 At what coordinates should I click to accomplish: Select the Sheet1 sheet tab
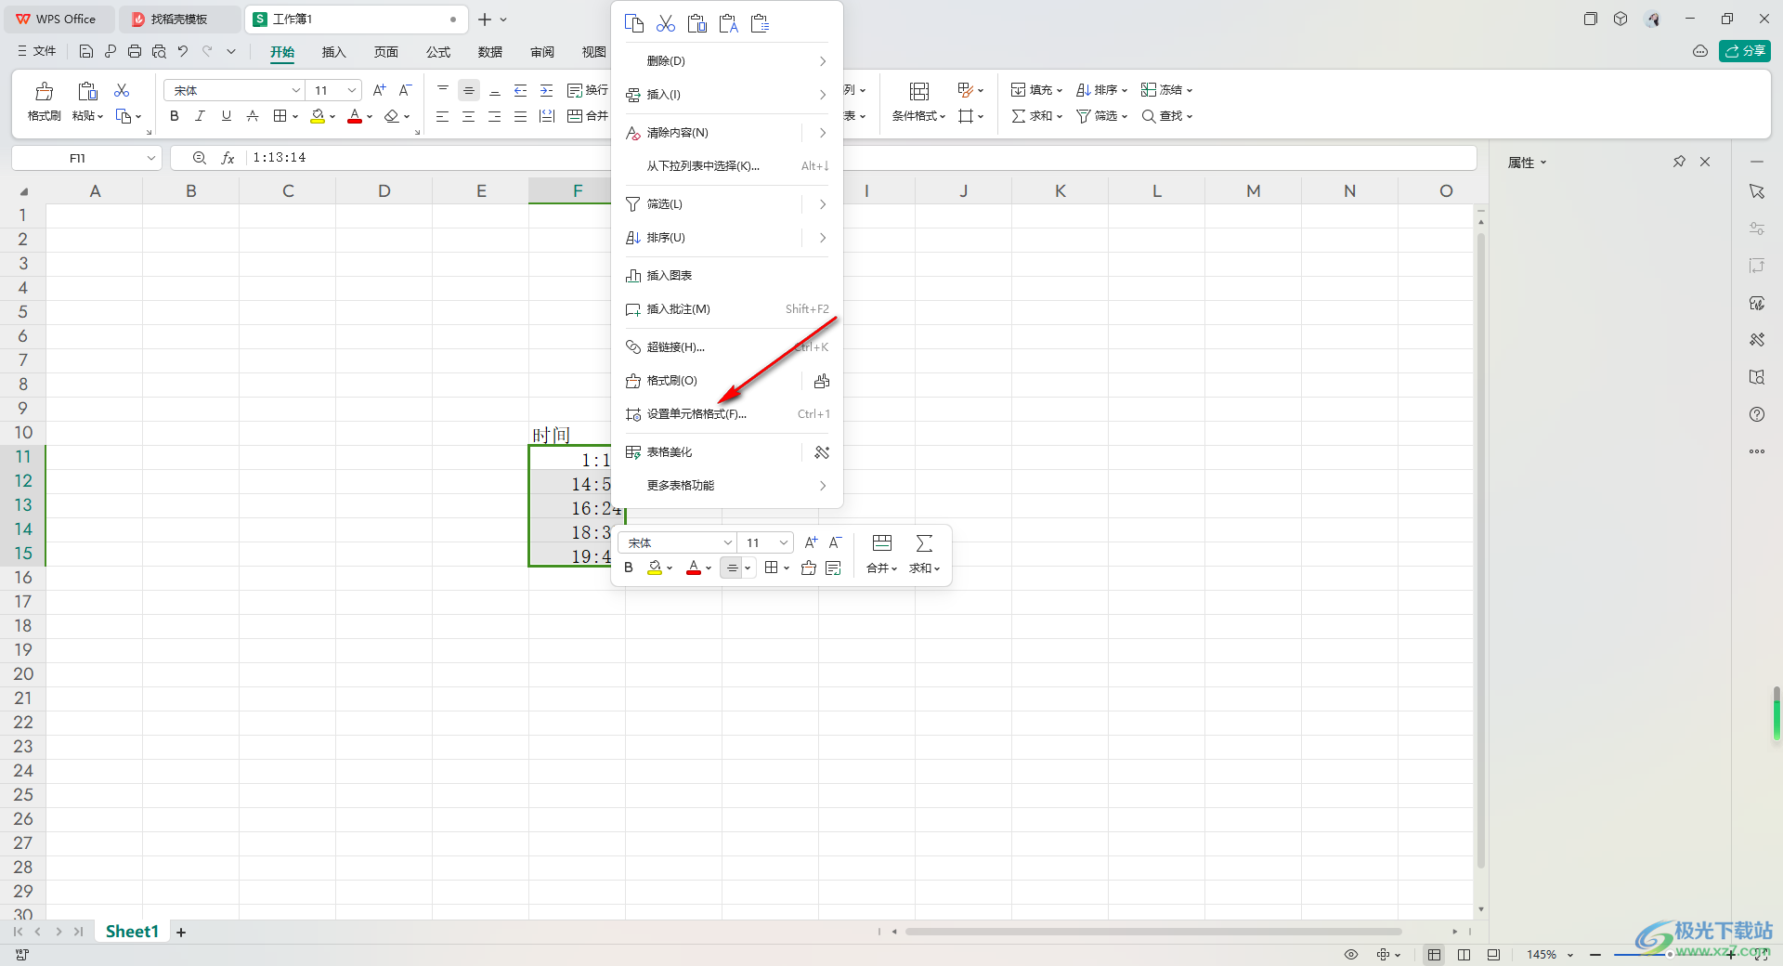coord(132,932)
